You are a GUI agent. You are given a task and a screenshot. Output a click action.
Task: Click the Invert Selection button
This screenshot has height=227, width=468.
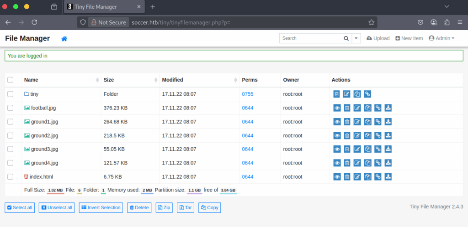tap(101, 208)
